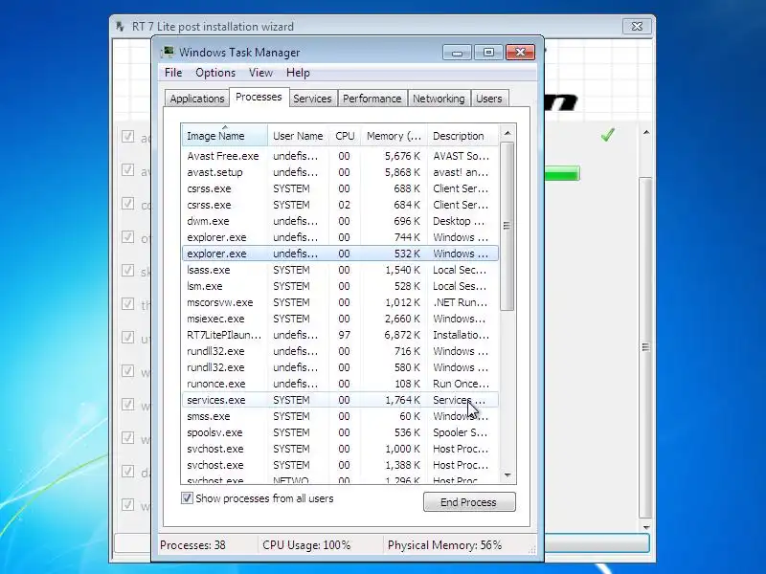Click the green progress bar in the wizard
Image resolution: width=766 pixels, height=574 pixels.
click(x=562, y=174)
